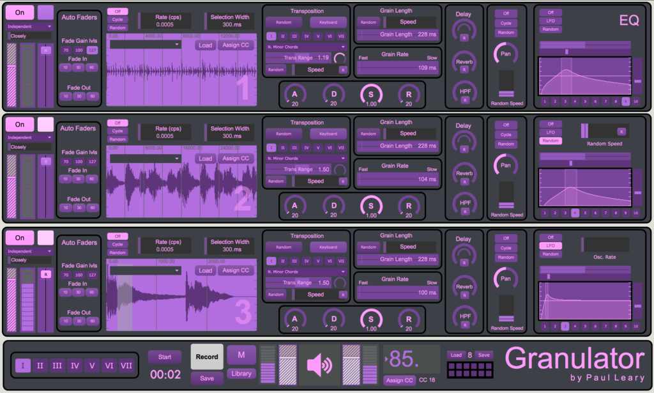Click the Pan knob in granulator 3

506,279
